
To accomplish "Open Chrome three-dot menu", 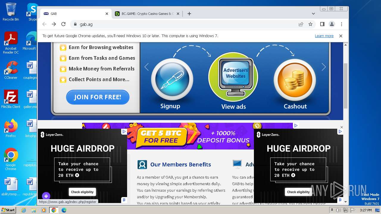I will click(341, 24).
